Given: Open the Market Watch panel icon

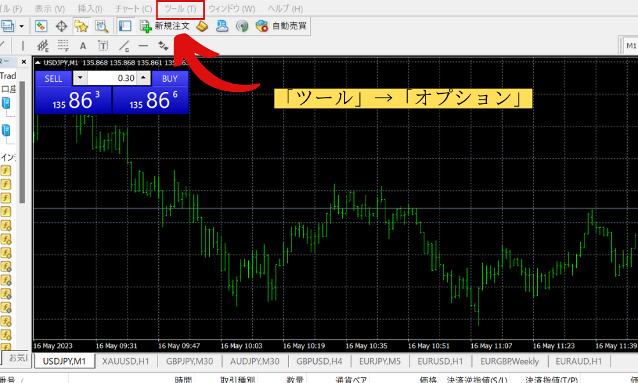Looking at the screenshot, I should [41, 26].
